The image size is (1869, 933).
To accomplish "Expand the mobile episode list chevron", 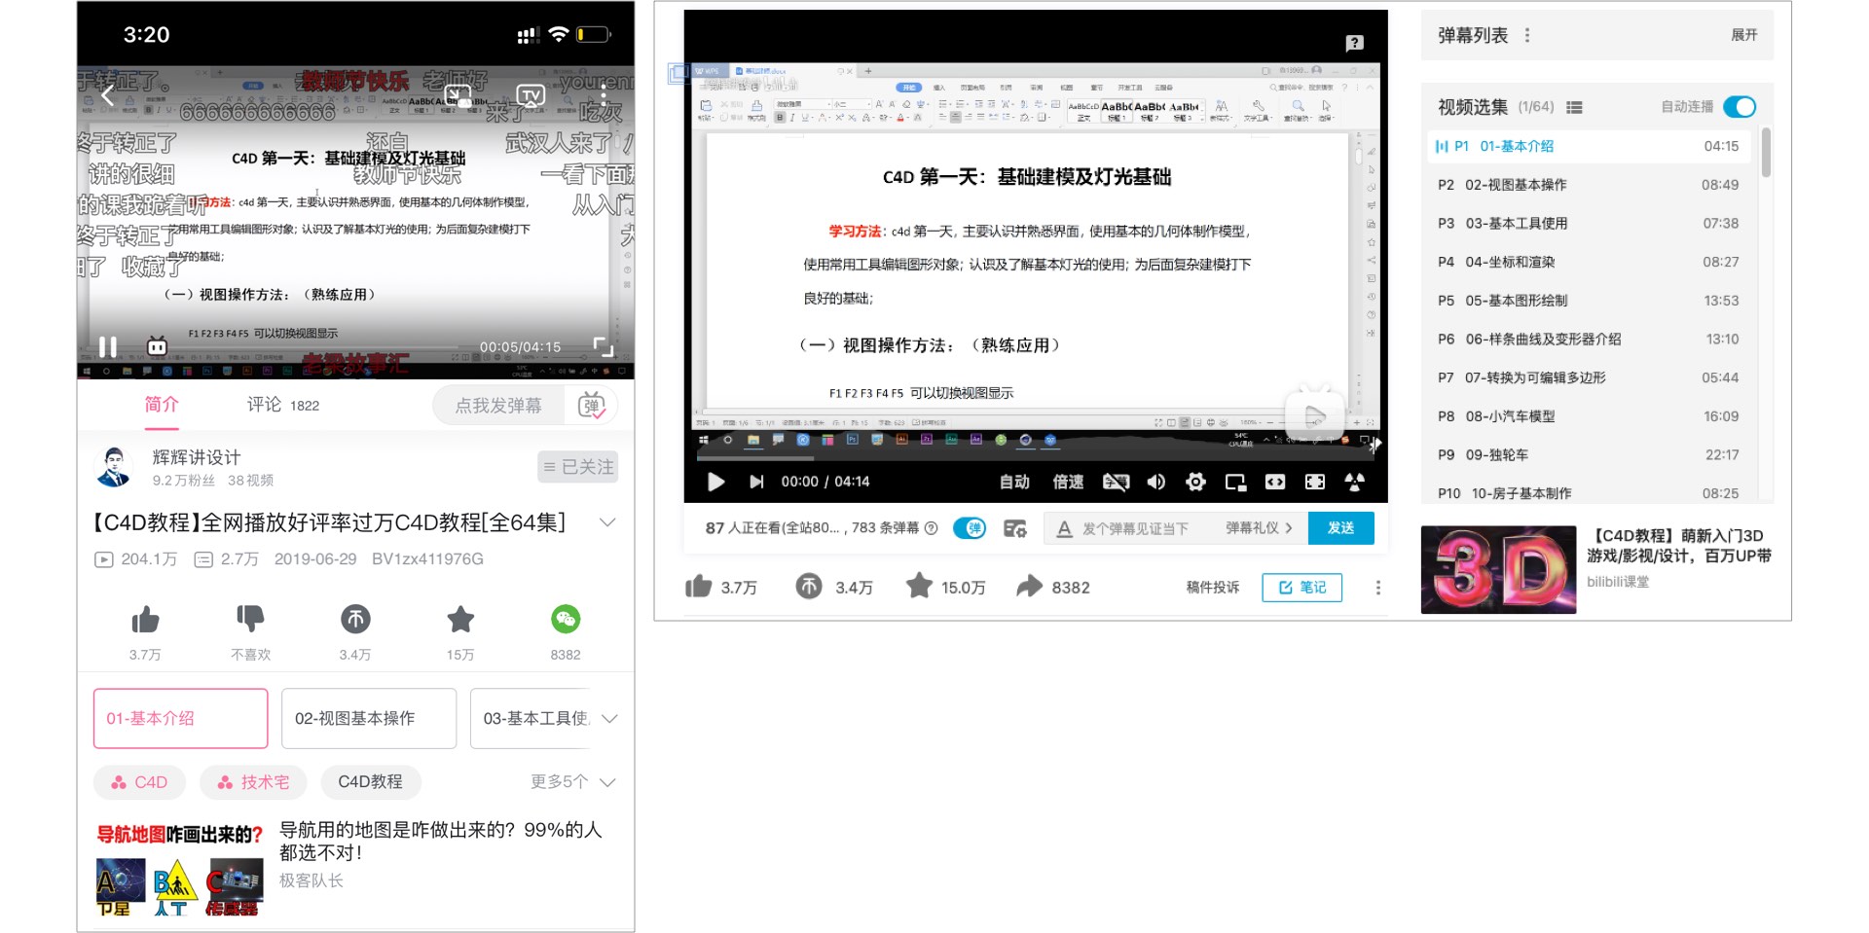I will click(x=610, y=718).
